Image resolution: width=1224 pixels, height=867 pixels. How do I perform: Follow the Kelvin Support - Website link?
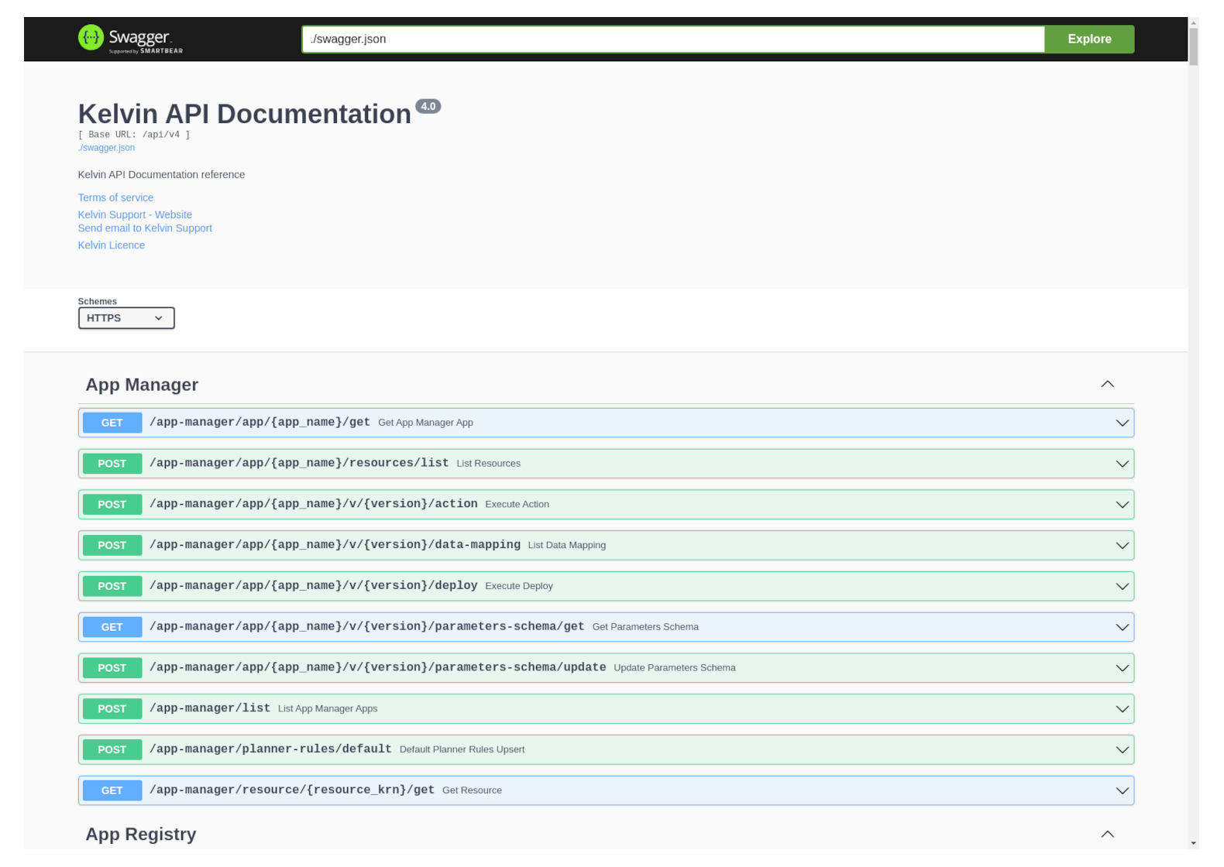tap(135, 215)
